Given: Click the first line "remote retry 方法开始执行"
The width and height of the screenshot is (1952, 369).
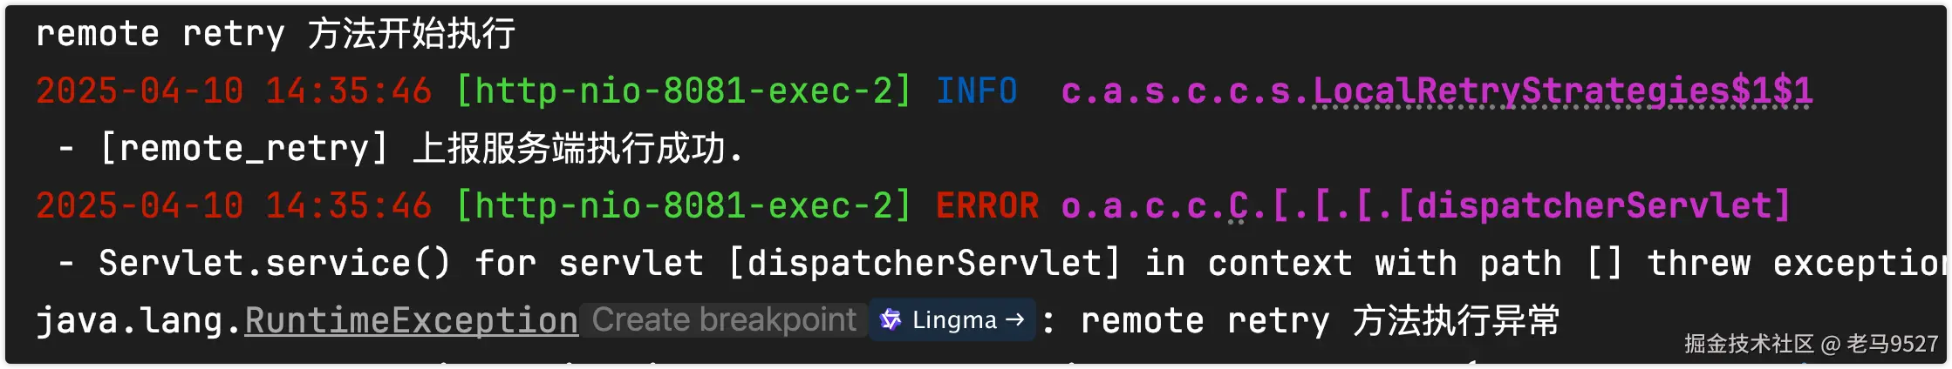Looking at the screenshot, I should (x=276, y=34).
